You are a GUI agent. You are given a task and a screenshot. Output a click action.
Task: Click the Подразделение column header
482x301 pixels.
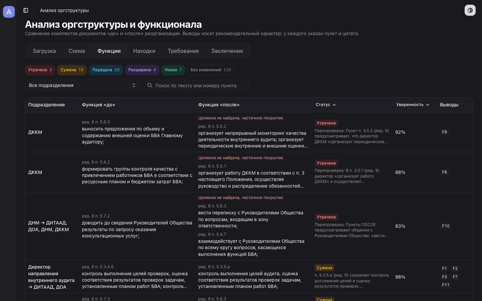(47, 105)
